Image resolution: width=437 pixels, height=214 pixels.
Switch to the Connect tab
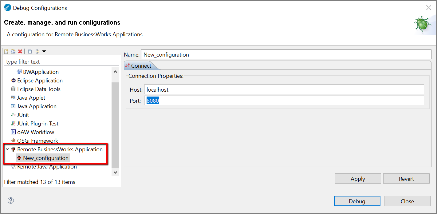pyautogui.click(x=141, y=66)
